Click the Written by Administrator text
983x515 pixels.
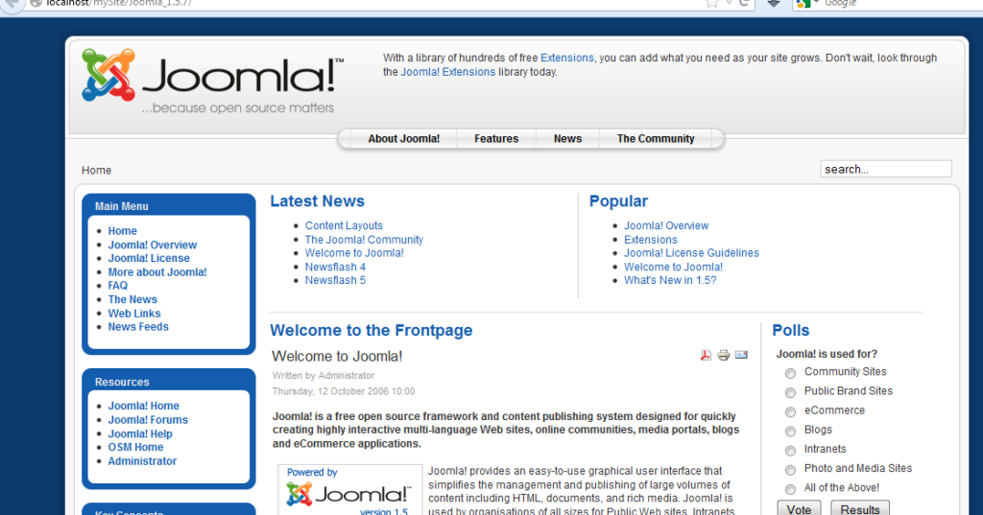(324, 376)
